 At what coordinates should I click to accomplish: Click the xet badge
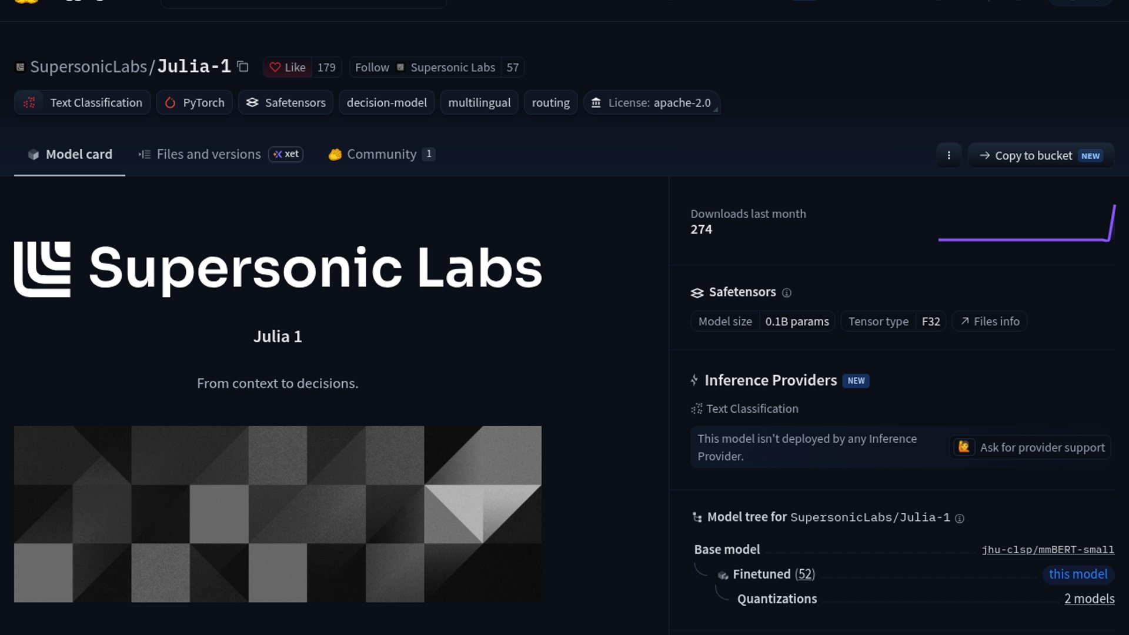tap(286, 154)
